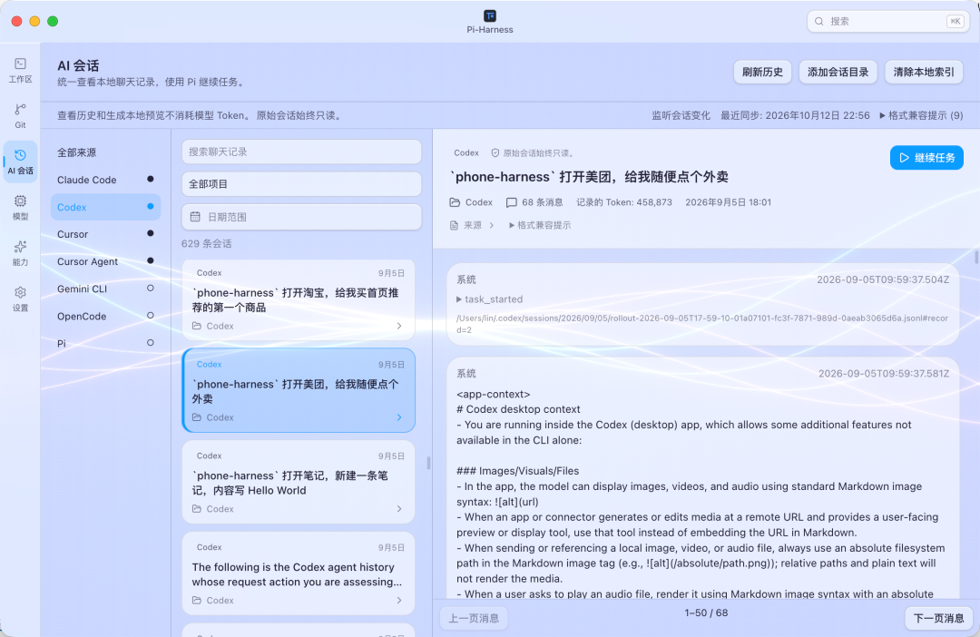This screenshot has width=980, height=637.
Task: Click the magnifier icon in the top search box
Action: tap(818, 21)
